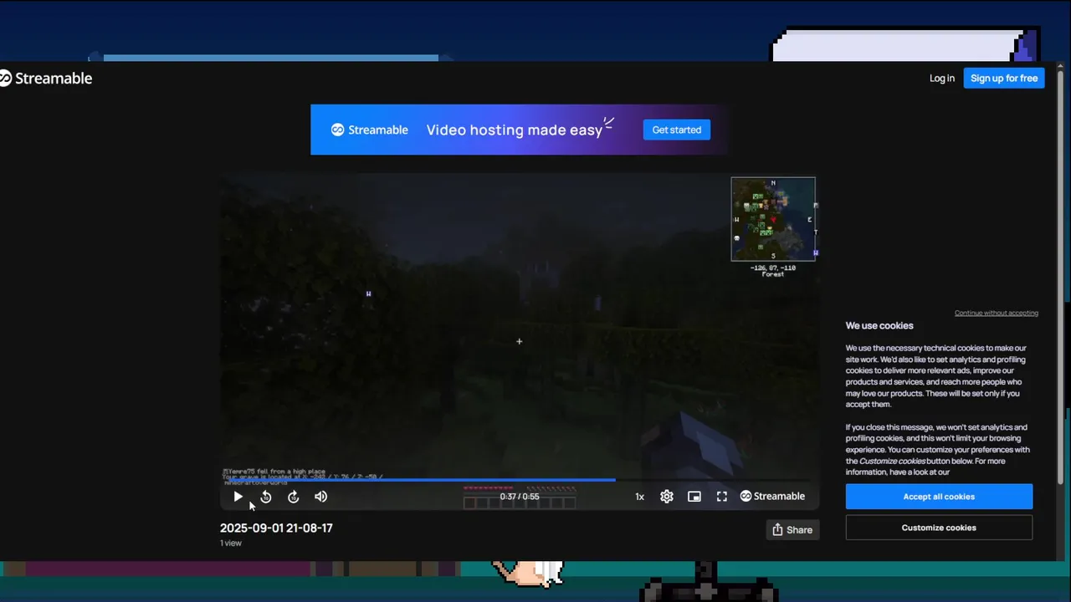The width and height of the screenshot is (1071, 602).
Task: Log in to Streamable
Action: coord(942,79)
